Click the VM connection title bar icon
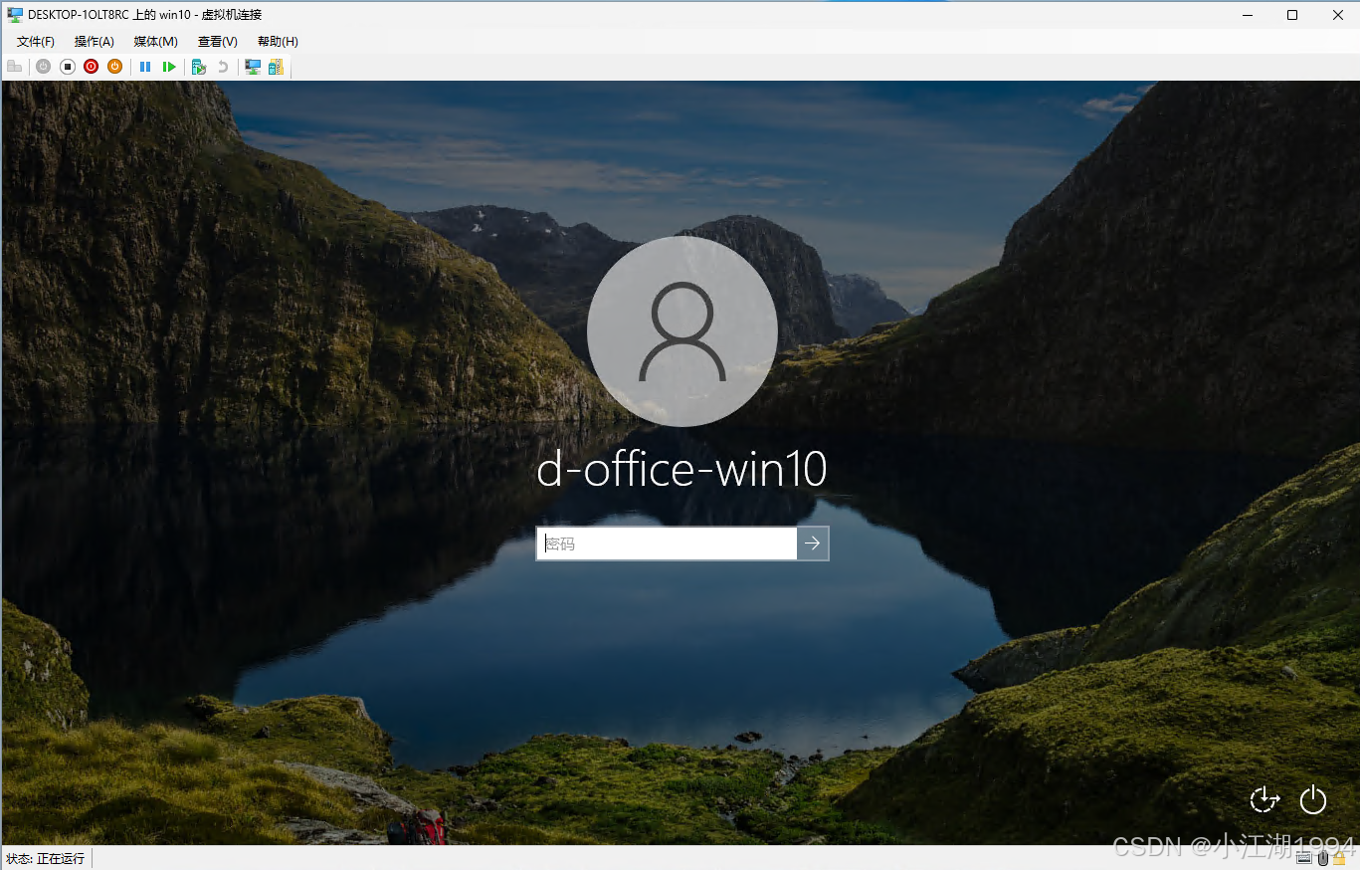The image size is (1360, 870). [x=15, y=15]
